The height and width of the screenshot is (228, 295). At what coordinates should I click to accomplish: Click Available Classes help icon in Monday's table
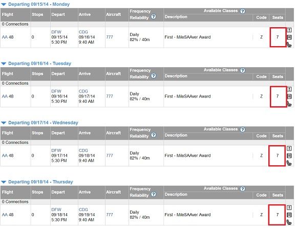coord(243,11)
